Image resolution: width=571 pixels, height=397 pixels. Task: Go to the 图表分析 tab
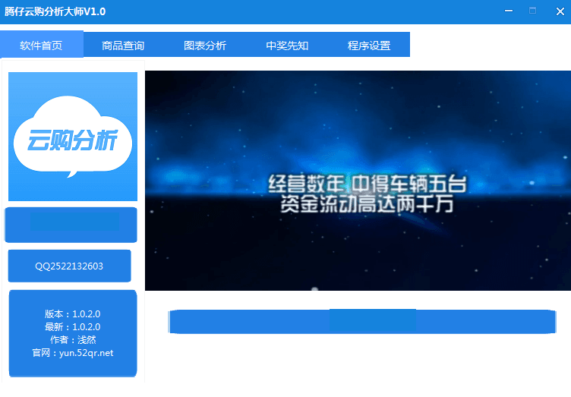click(x=205, y=45)
